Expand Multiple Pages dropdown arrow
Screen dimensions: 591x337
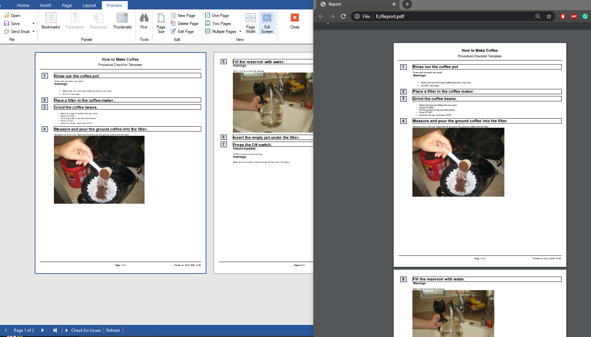[x=240, y=31]
